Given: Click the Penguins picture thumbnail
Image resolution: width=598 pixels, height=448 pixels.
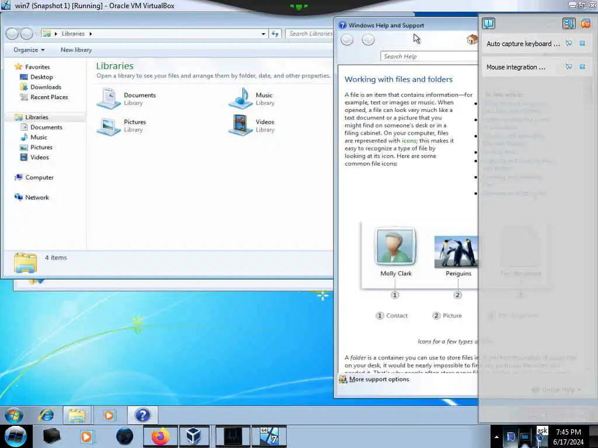Looking at the screenshot, I should click(456, 251).
